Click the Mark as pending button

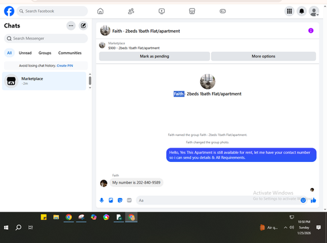coord(154,56)
